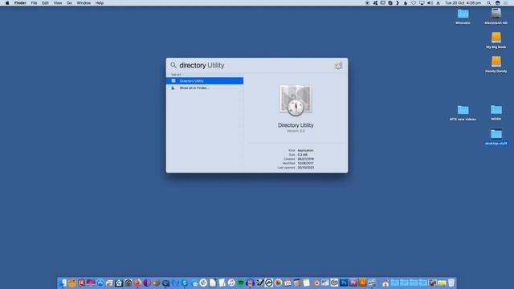This screenshot has height=289, width=514.
Task: Open the File menu
Action: (34, 3)
